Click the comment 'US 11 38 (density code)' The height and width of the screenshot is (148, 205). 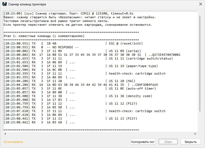pos(130,96)
